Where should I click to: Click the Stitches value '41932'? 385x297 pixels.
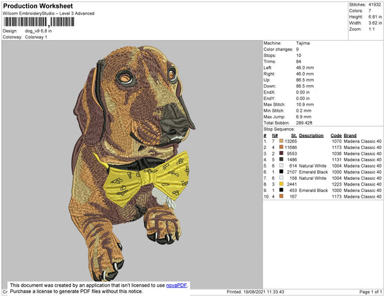[375, 4]
